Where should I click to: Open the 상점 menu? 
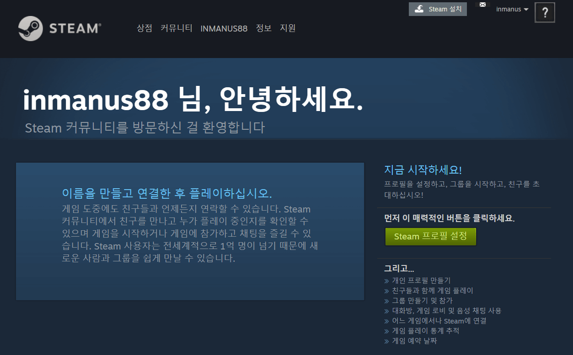point(144,28)
